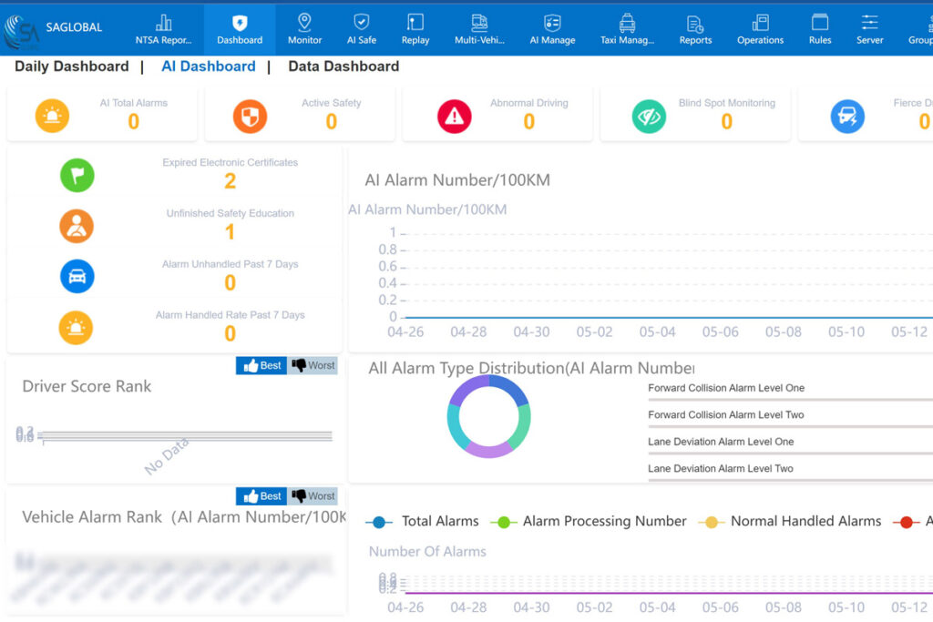This screenshot has height=622, width=933.
Task: Click the Unfinished Safety Education count 1
Action: pyautogui.click(x=231, y=232)
